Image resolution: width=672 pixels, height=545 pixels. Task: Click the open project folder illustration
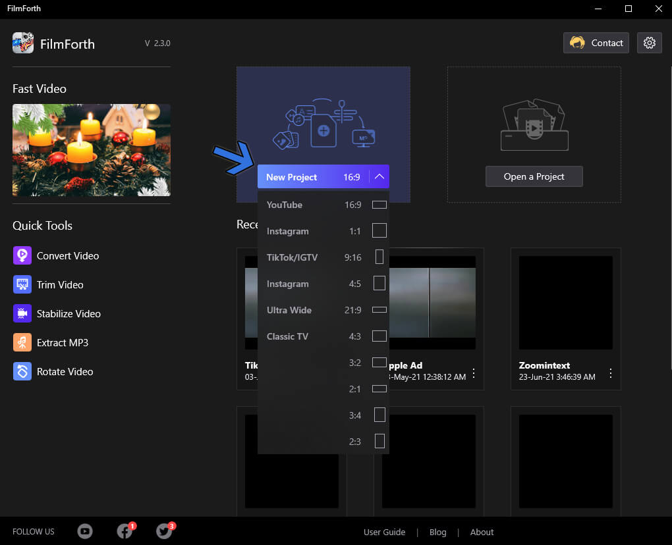point(534,125)
